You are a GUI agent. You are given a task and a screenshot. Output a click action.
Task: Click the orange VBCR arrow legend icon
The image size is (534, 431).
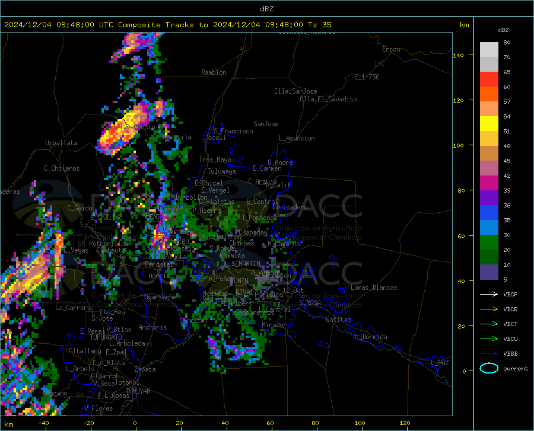[x=489, y=309]
